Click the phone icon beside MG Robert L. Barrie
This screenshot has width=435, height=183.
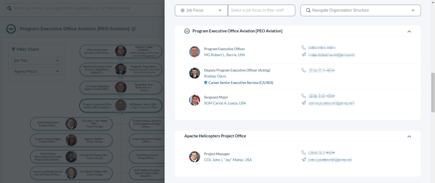pos(304,47)
